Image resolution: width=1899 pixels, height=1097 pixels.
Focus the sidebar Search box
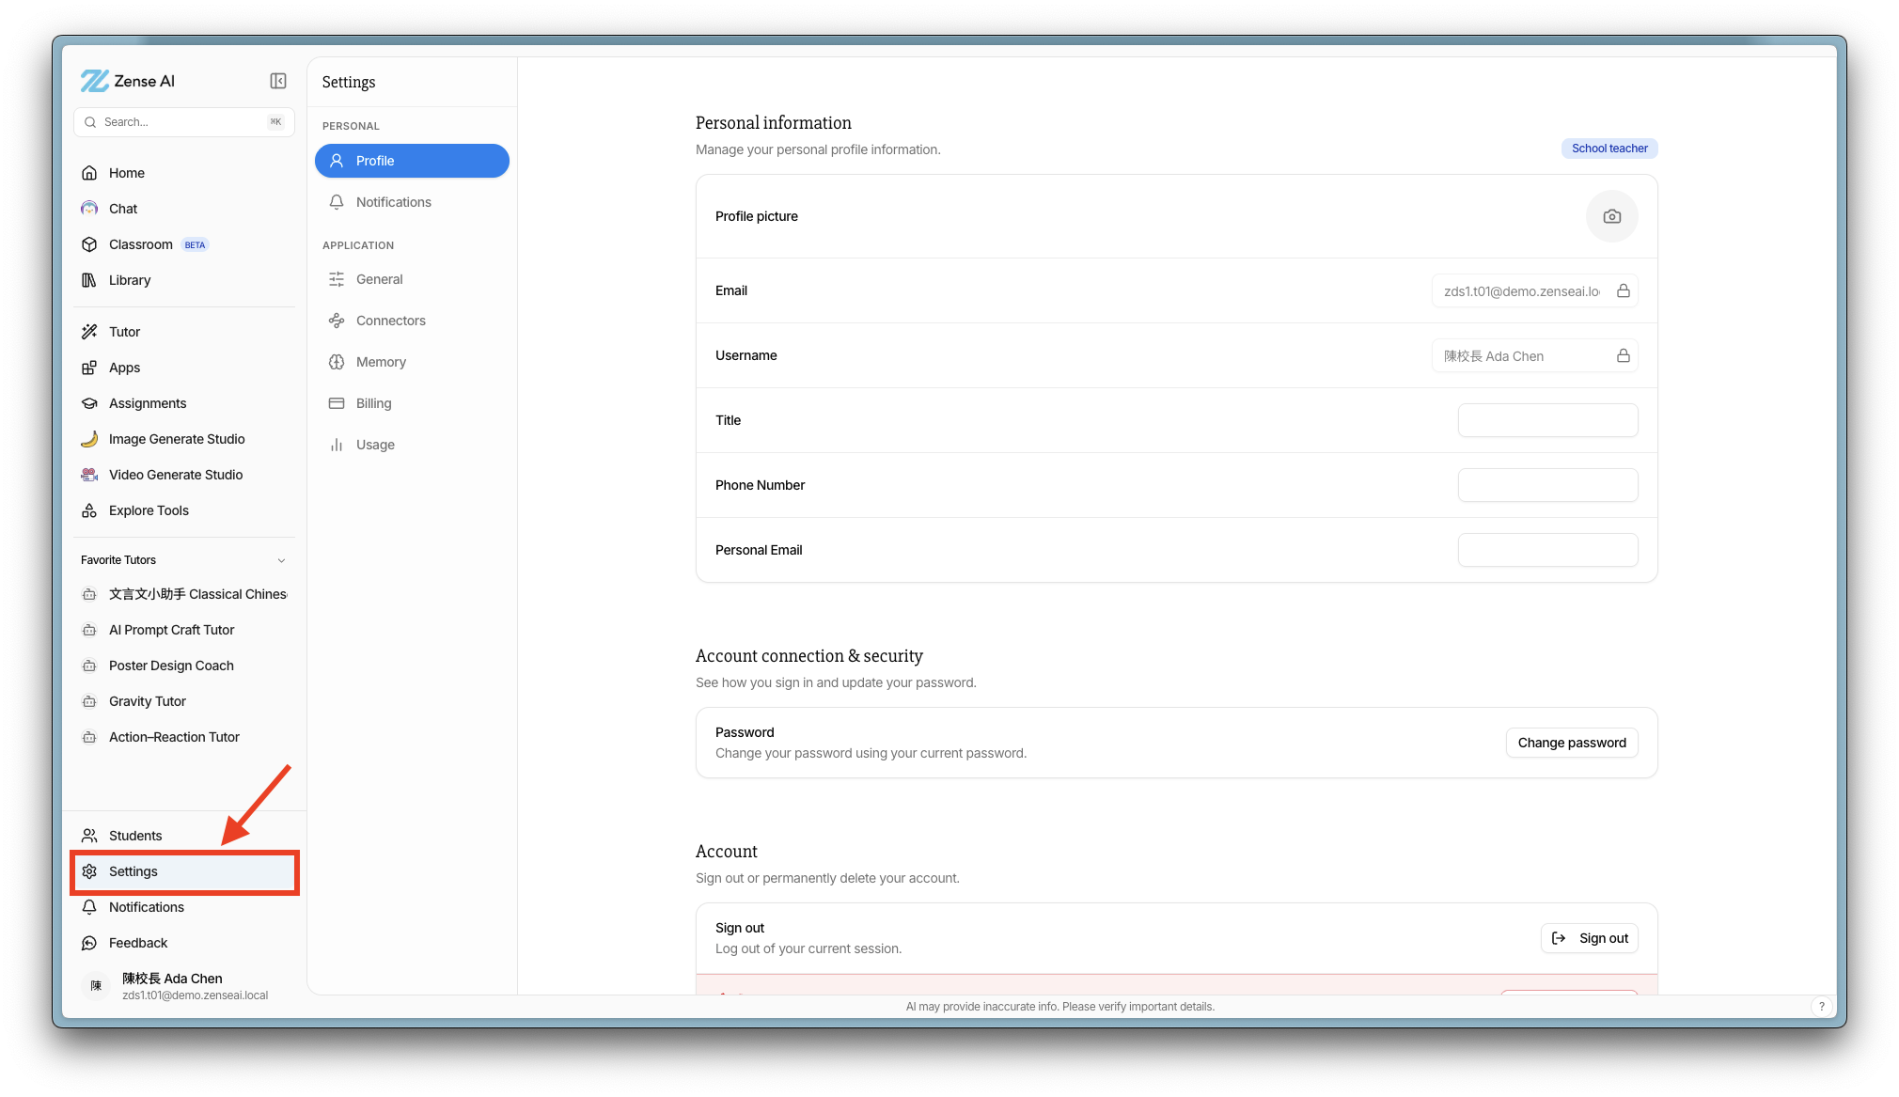pyautogui.click(x=184, y=122)
